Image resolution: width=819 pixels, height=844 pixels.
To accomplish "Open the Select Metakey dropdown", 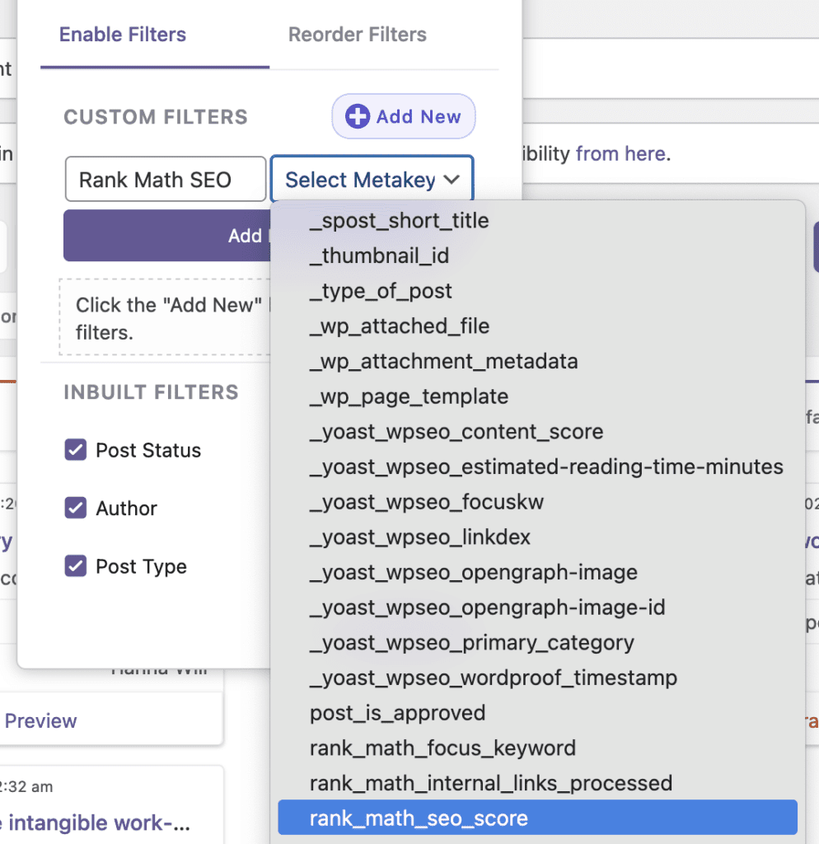I will pos(371,179).
